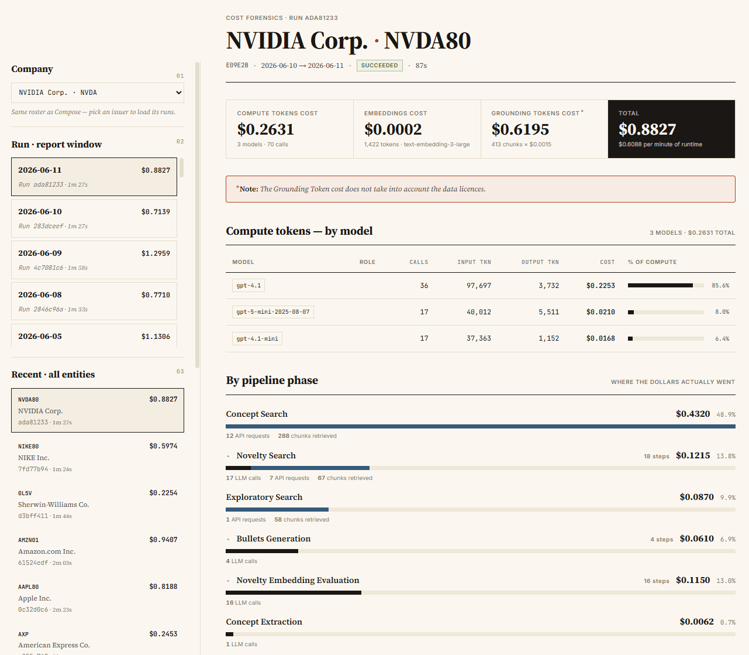The height and width of the screenshot is (655, 749).
Task: Click the Concept Extraction $0.0062 amount
Action: click(x=696, y=622)
